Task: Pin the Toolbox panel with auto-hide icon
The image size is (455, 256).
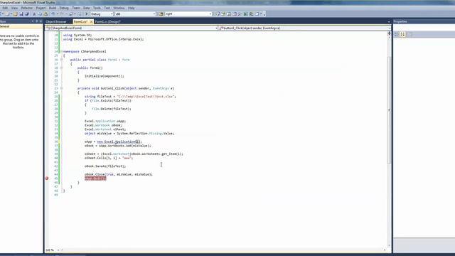Action: click(36, 21)
